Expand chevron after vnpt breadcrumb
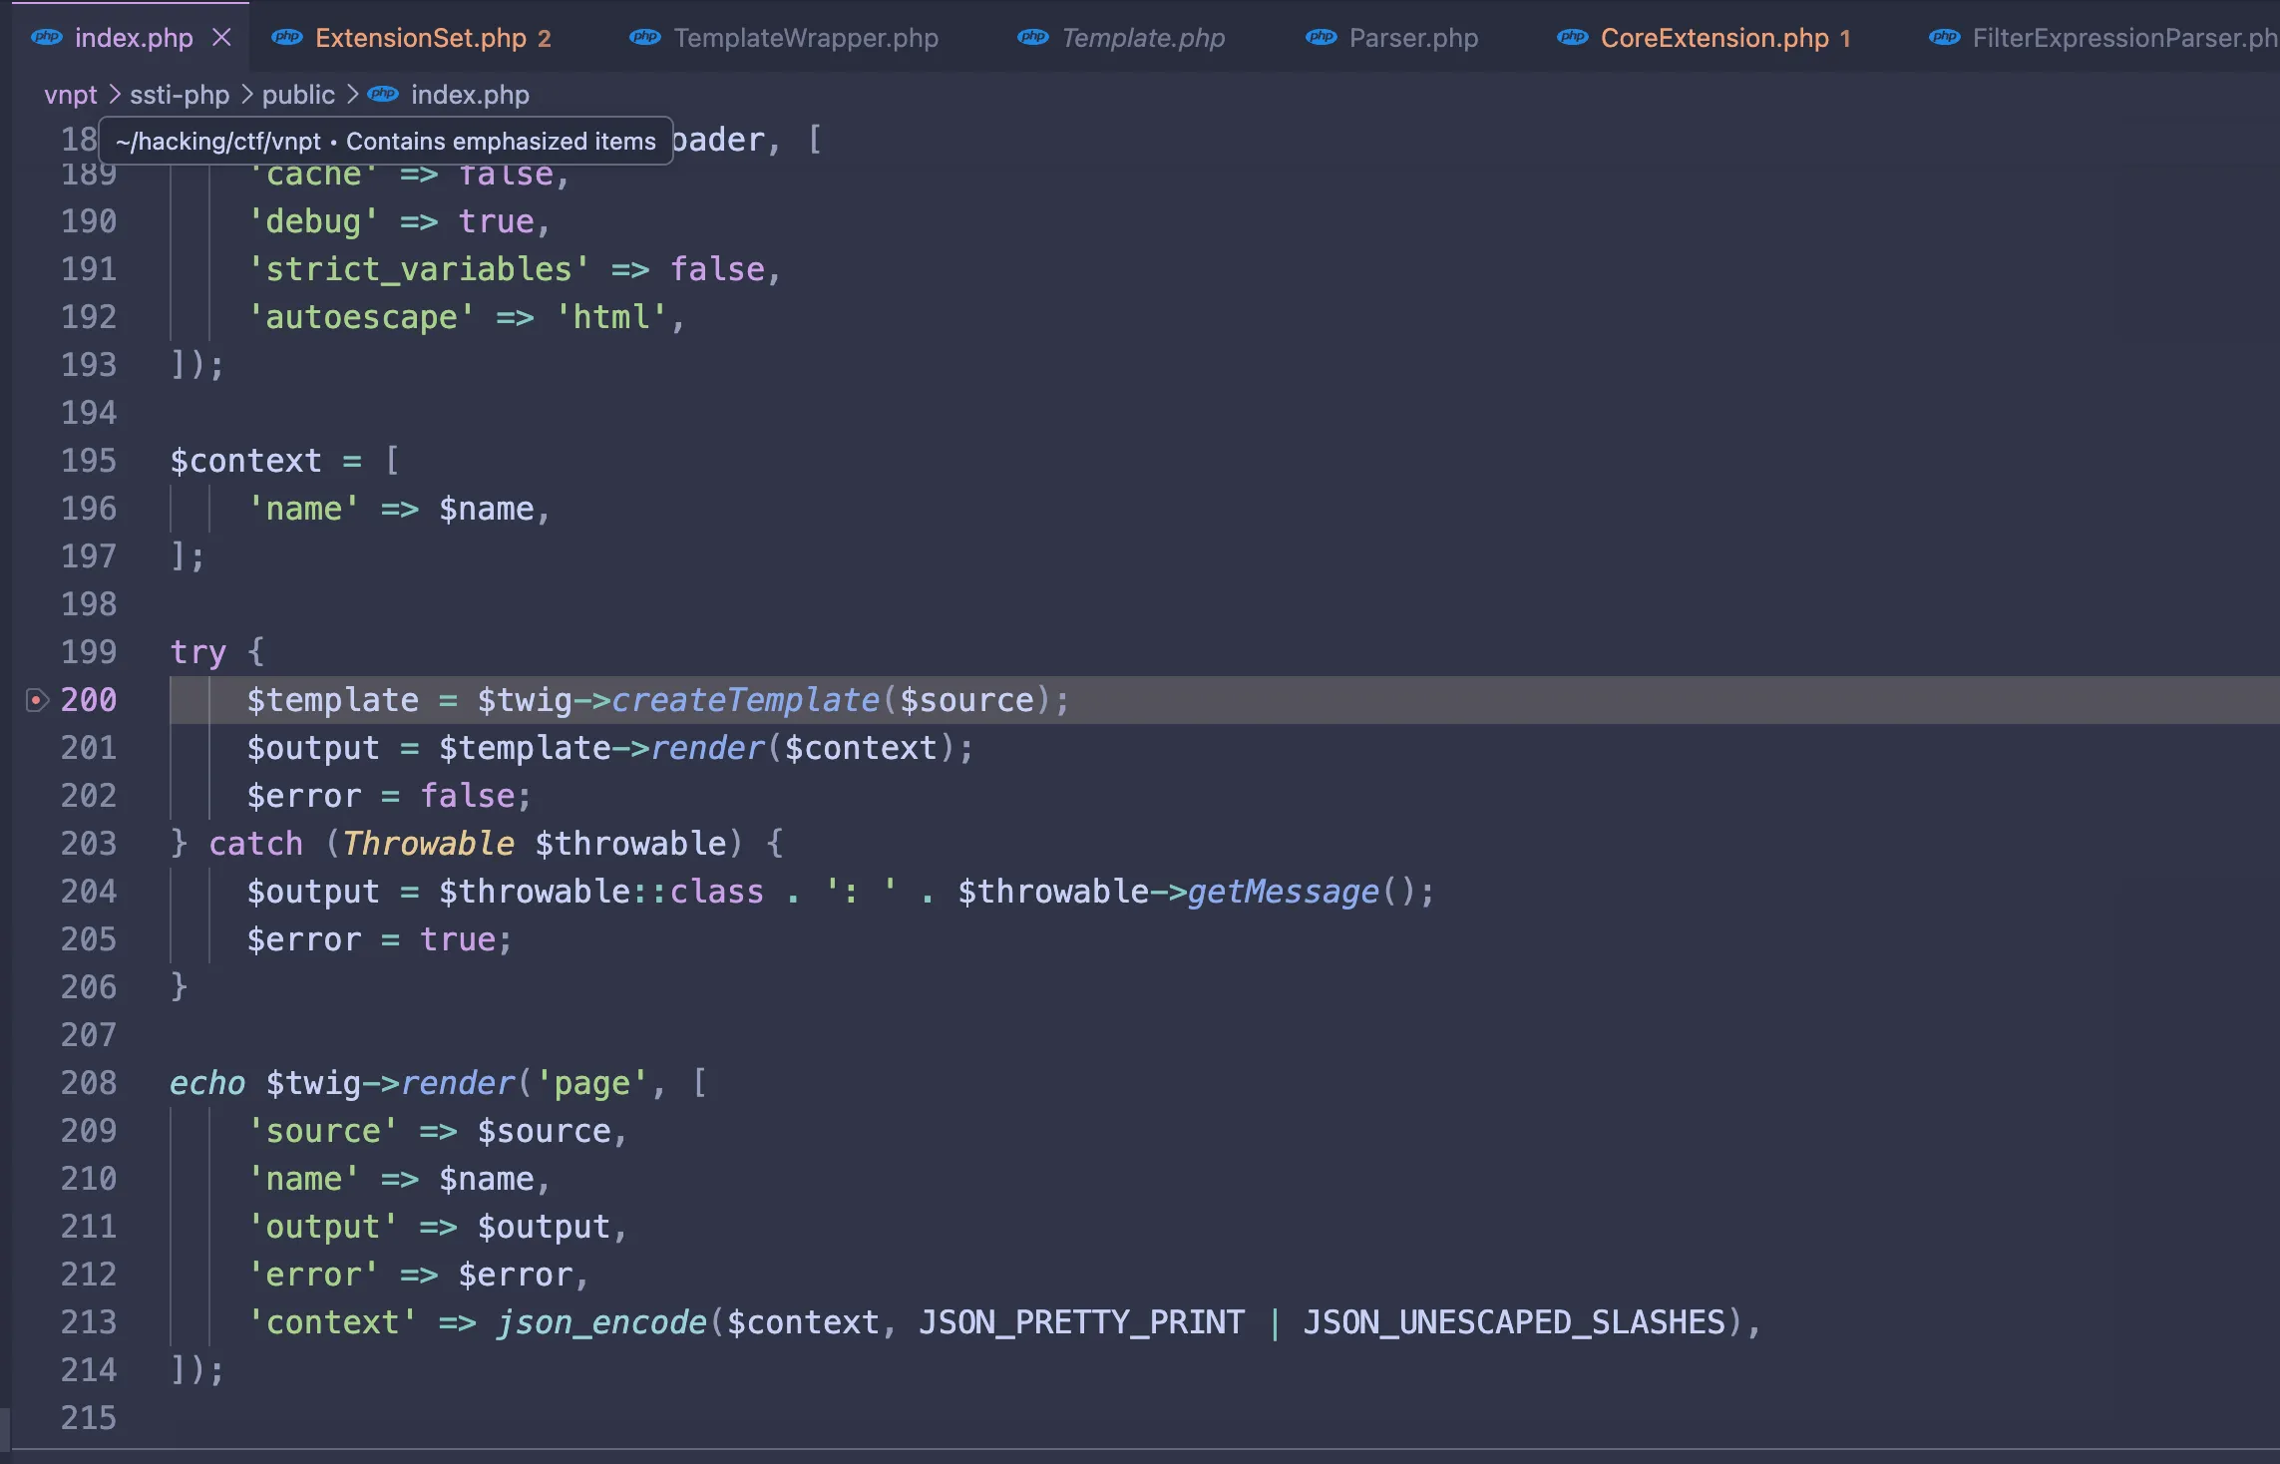 114,95
